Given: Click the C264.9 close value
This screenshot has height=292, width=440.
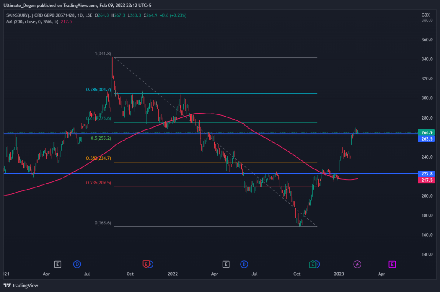Looking at the screenshot, I should point(150,15).
